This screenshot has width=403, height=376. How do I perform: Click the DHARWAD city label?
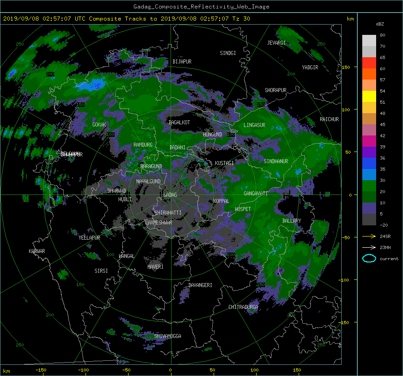click(117, 191)
